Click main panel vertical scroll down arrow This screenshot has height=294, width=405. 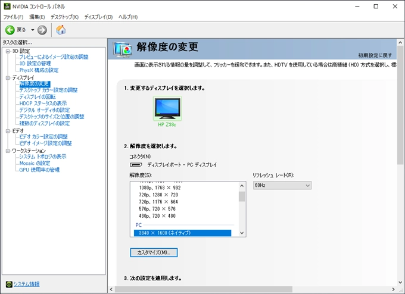(401, 282)
